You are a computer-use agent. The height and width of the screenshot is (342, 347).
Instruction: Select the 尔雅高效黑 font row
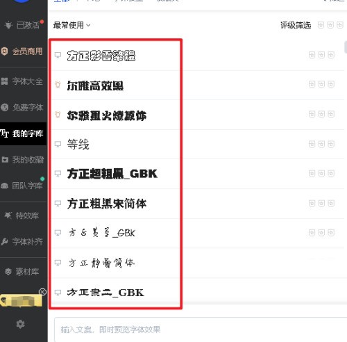[197, 85]
